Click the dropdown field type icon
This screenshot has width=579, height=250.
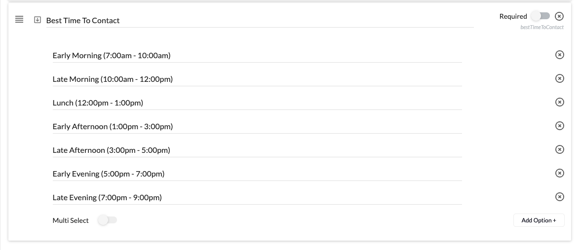[x=38, y=20]
